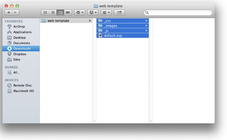This screenshot has height=140, width=227.
Task: Open Applications in the sidebar
Action: [21, 32]
